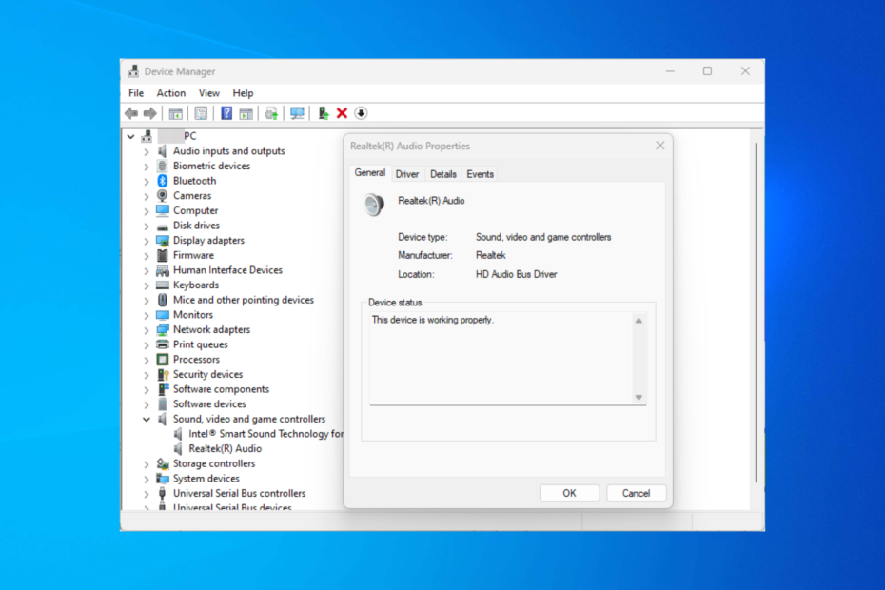Click the speaker icon in the properties dialog

click(372, 205)
